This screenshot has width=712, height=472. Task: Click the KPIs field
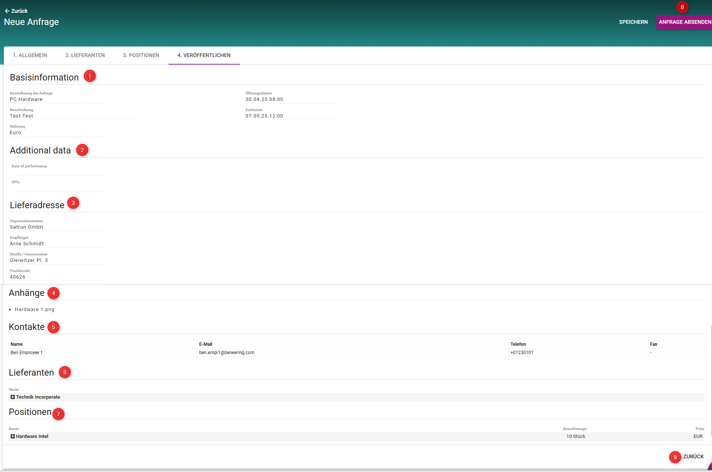coord(59,187)
